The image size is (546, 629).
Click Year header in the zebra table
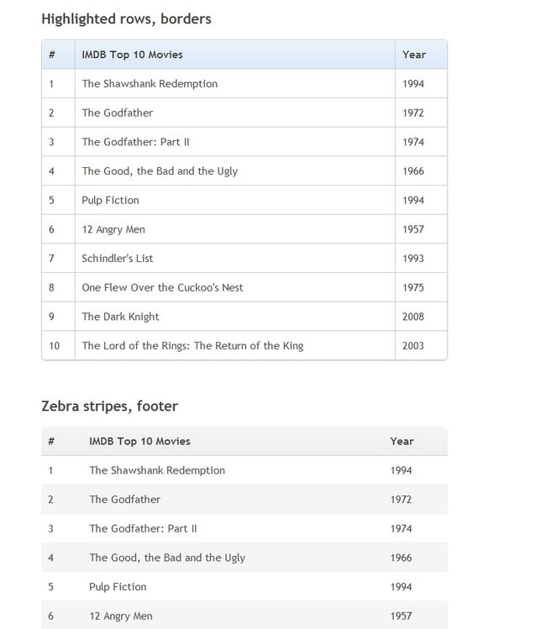pos(402,441)
